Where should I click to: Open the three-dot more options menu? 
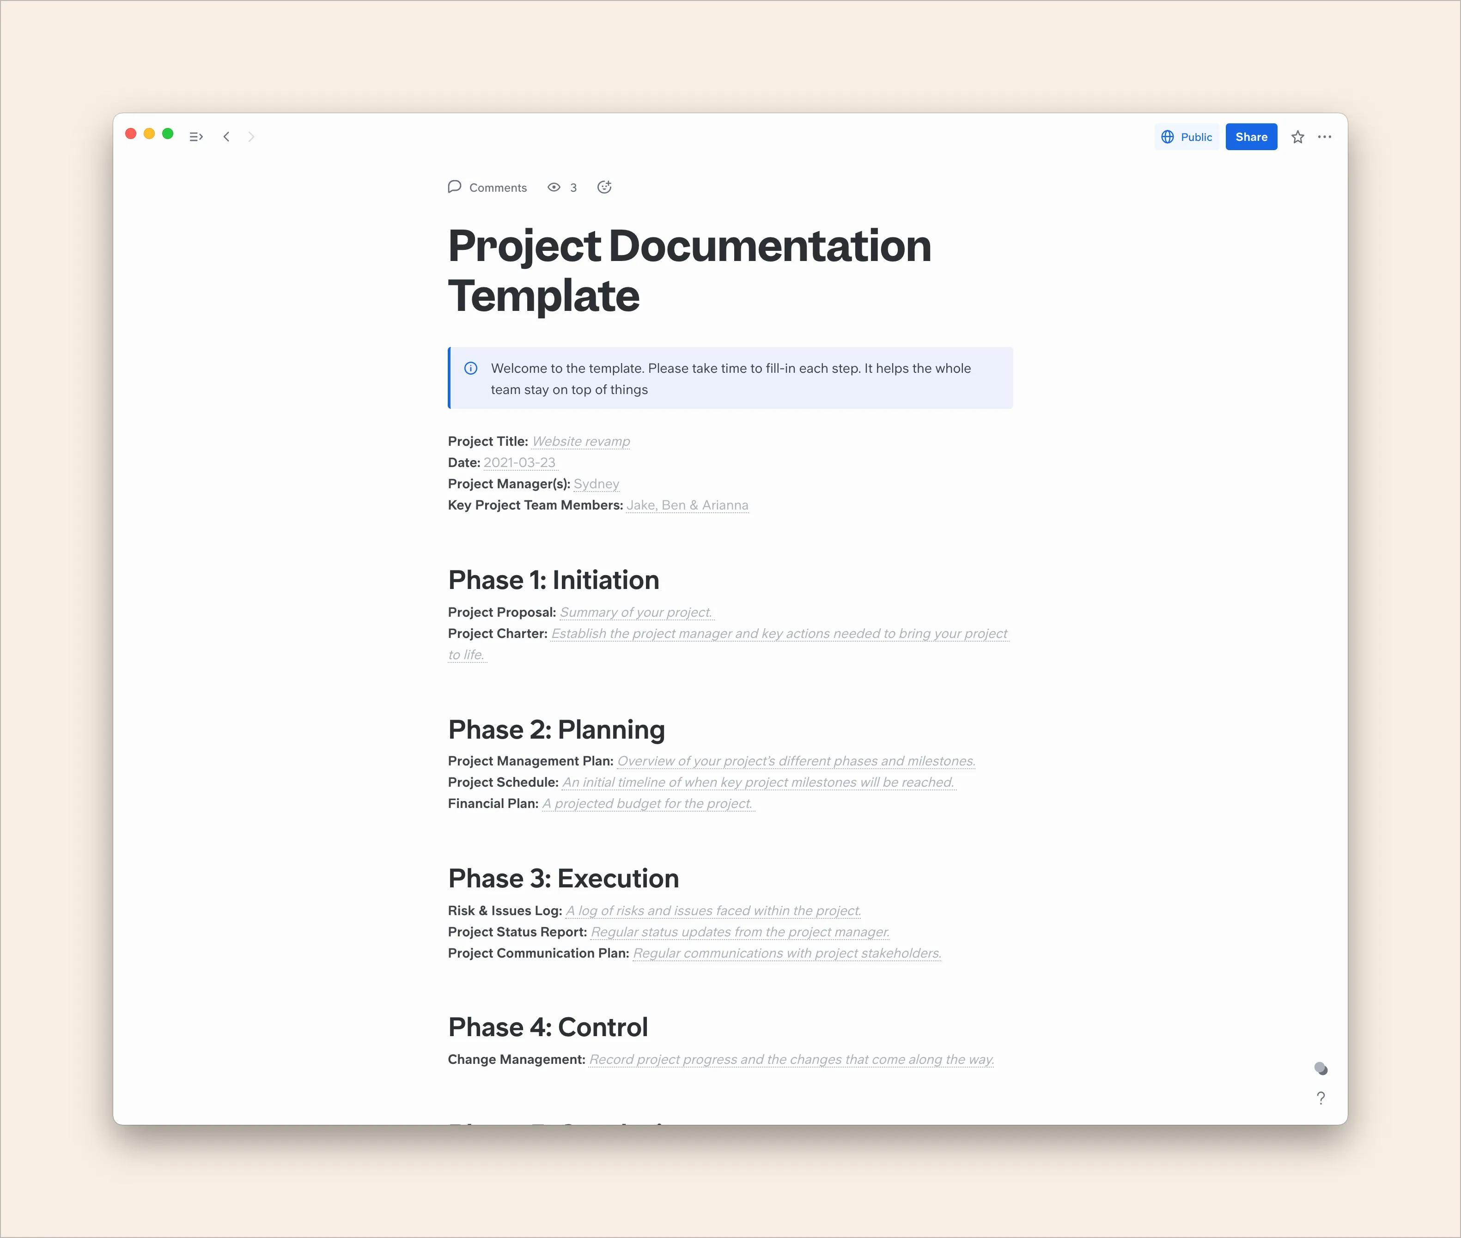pos(1325,137)
